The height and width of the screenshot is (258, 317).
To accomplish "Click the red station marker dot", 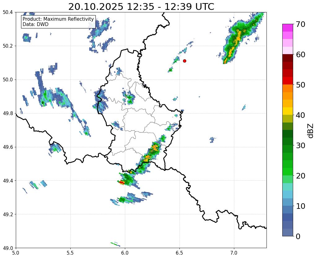I will tap(184, 61).
